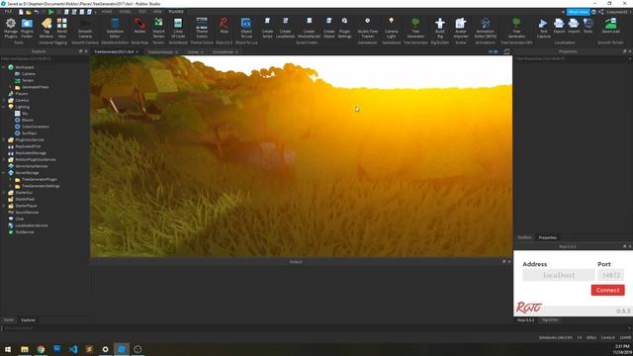Screen dimensions: 633x356
Task: Collapse the Workspace tree node
Action: click(x=4, y=67)
